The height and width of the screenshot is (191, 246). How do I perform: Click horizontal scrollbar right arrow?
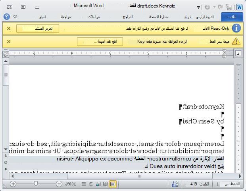tap(240, 176)
